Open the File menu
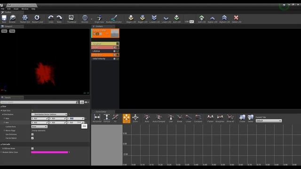The height and width of the screenshot is (169, 301). [x=2, y=9]
